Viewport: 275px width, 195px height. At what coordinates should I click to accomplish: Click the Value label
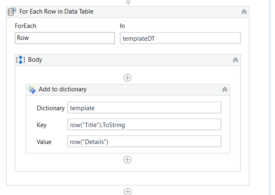point(44,142)
